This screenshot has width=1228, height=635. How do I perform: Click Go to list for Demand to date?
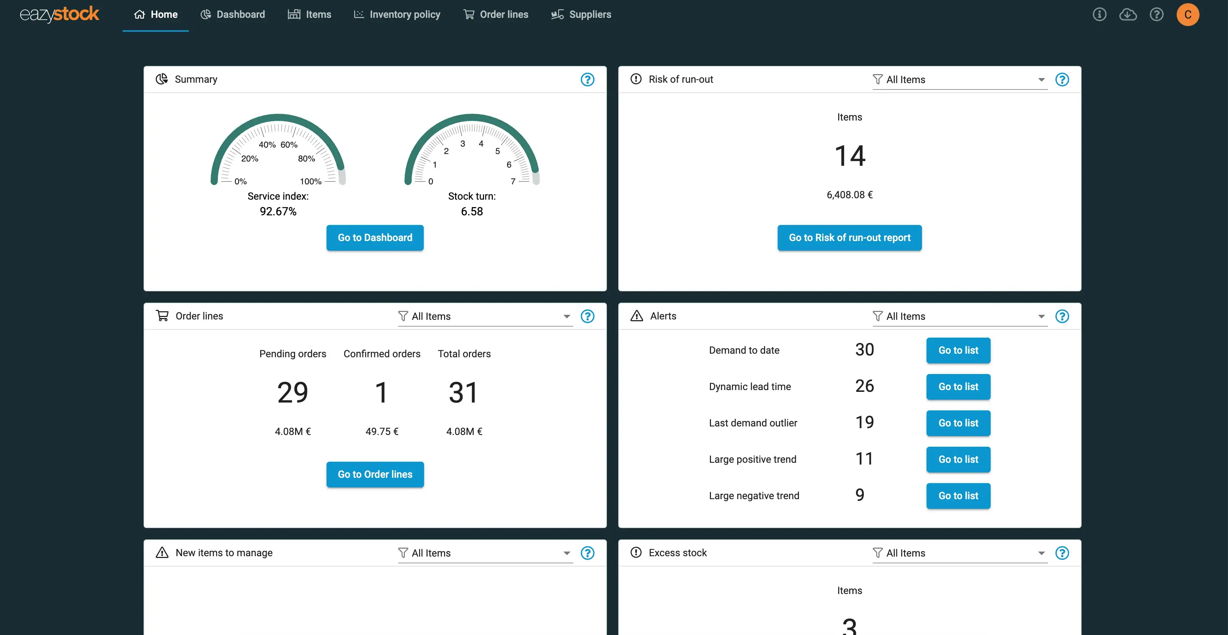pyautogui.click(x=958, y=350)
